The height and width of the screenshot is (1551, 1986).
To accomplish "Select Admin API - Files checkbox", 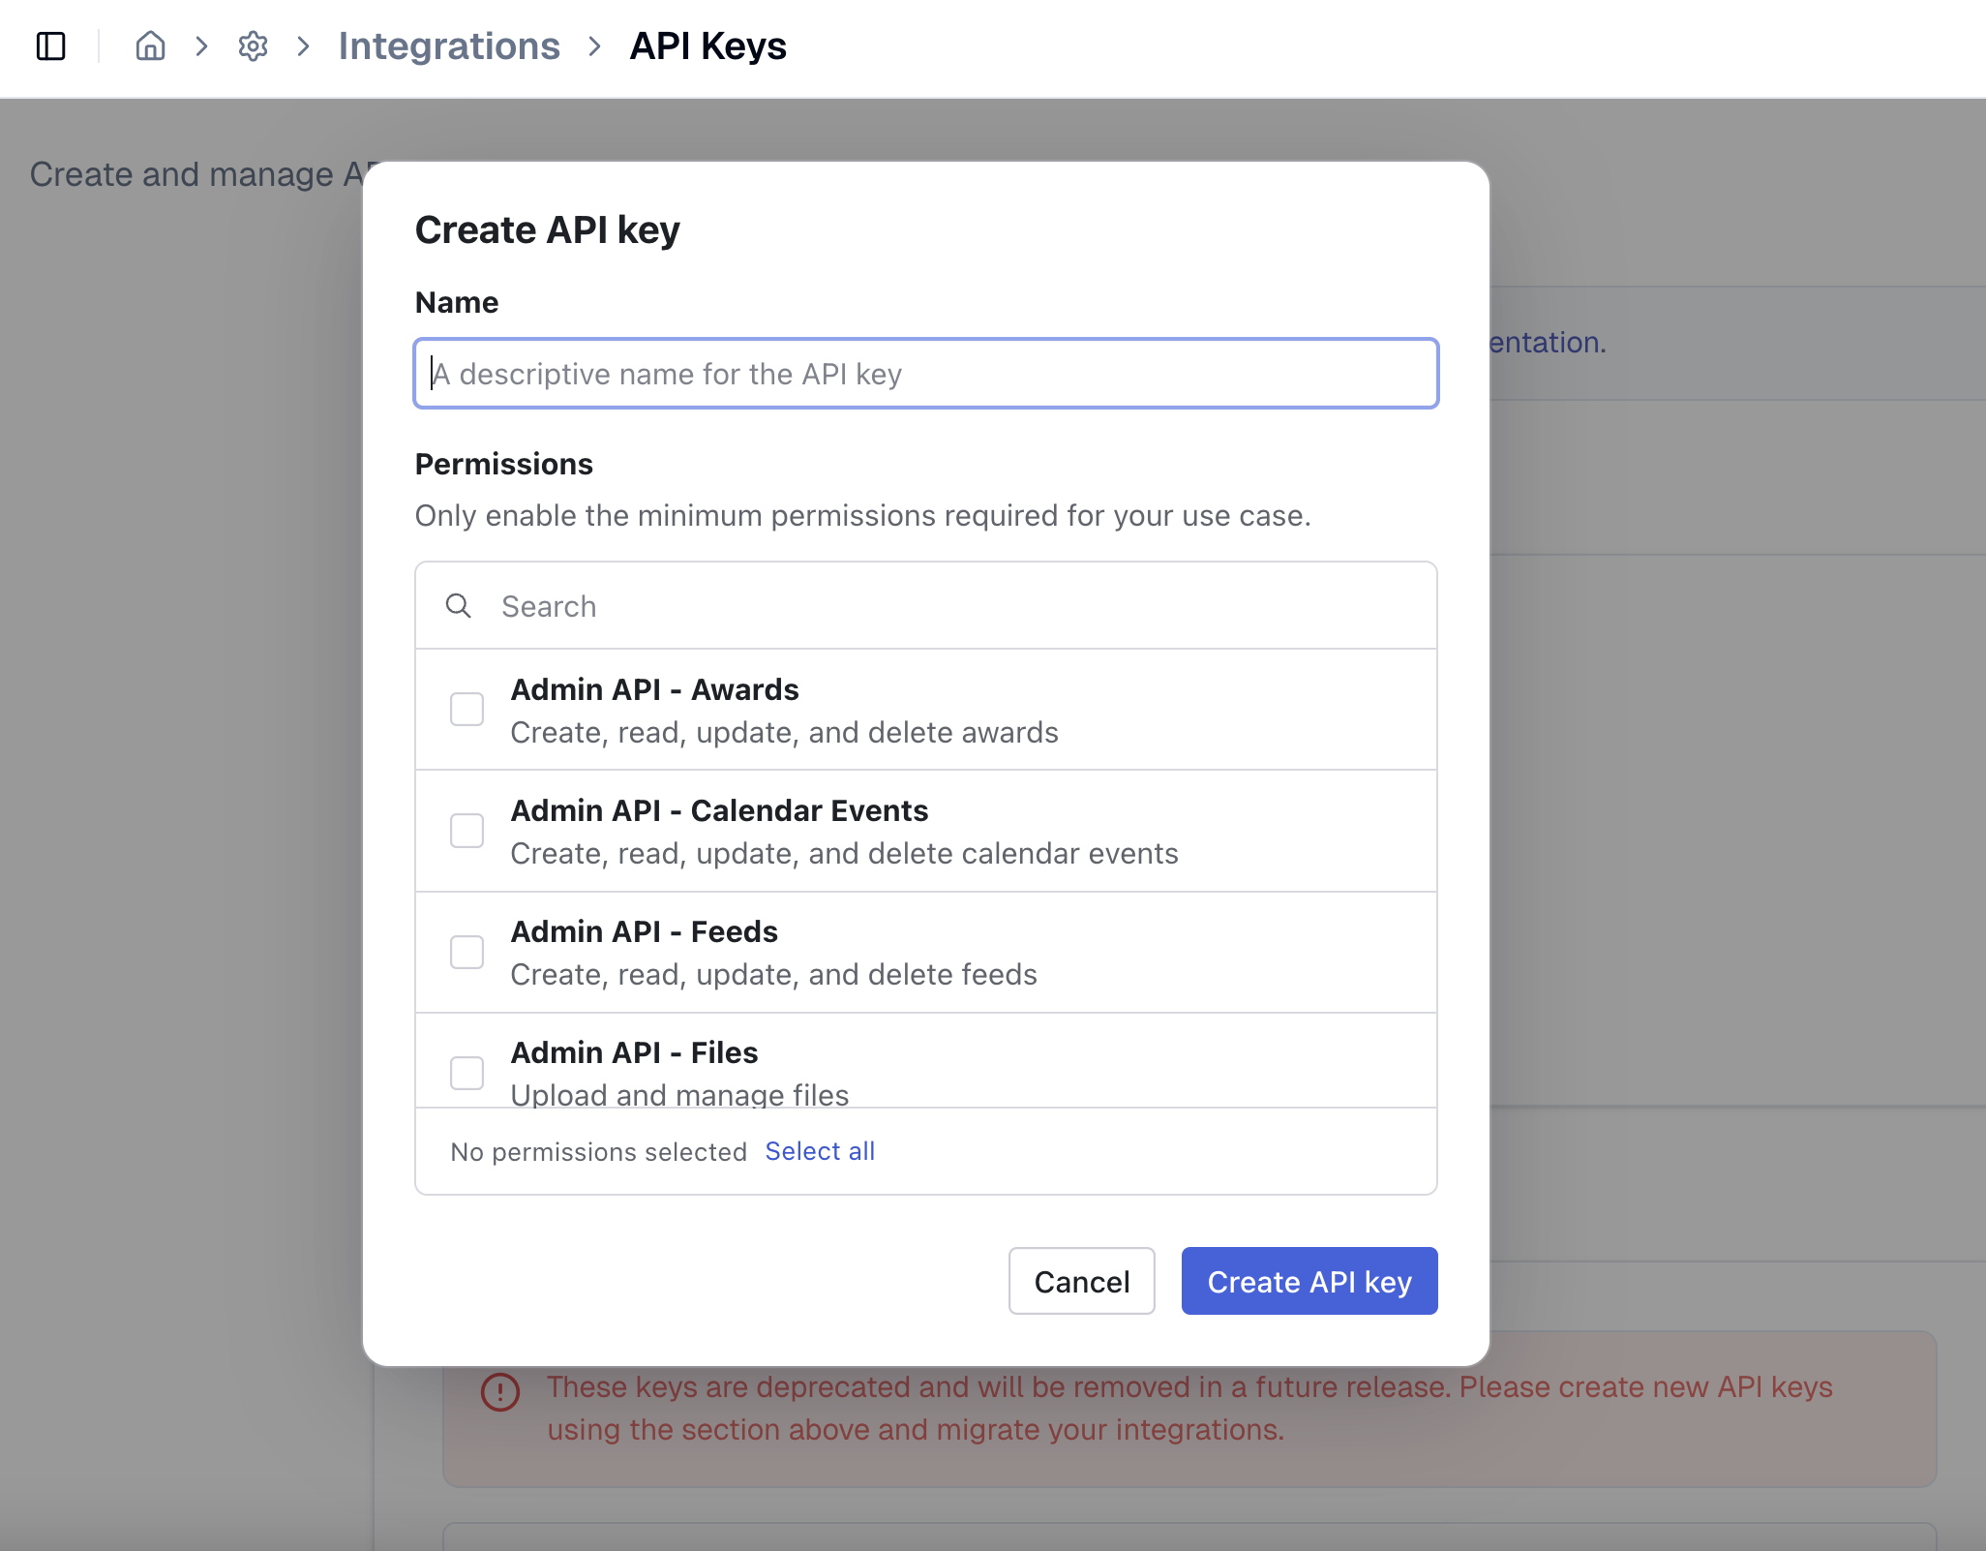I will pyautogui.click(x=466, y=1073).
